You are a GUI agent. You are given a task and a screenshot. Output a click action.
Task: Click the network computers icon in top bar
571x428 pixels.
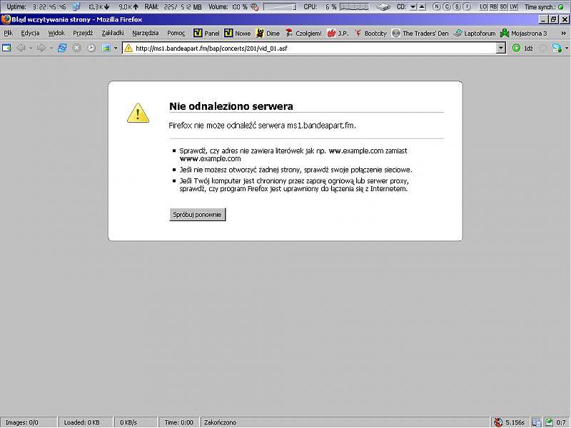(x=76, y=6)
